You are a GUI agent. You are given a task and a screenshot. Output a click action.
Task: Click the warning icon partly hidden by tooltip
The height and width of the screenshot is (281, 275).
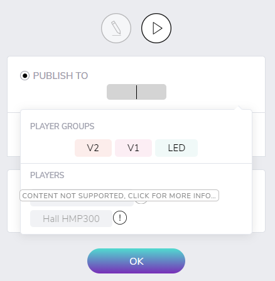[x=141, y=202]
